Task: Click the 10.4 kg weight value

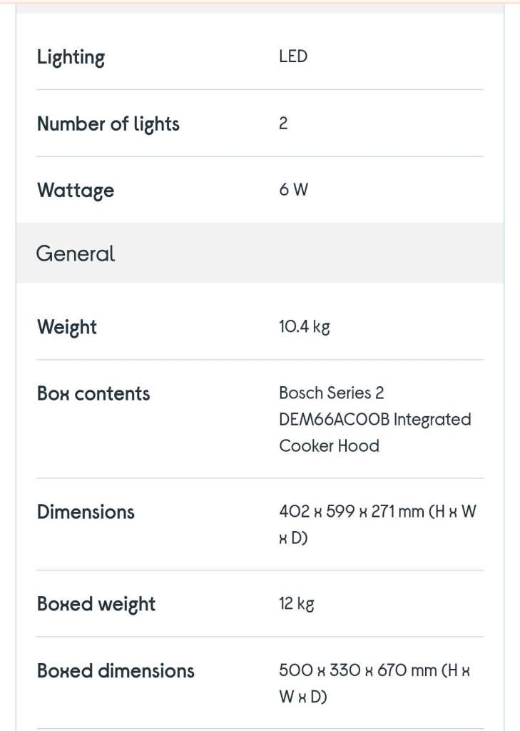Action: [x=305, y=327]
